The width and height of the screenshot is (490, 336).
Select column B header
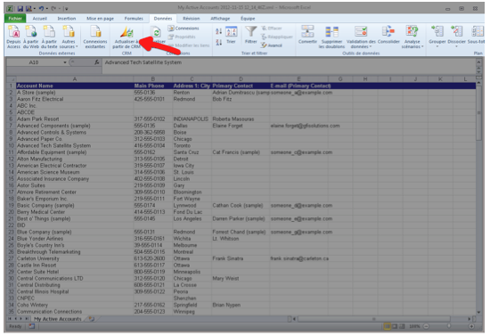[153, 79]
